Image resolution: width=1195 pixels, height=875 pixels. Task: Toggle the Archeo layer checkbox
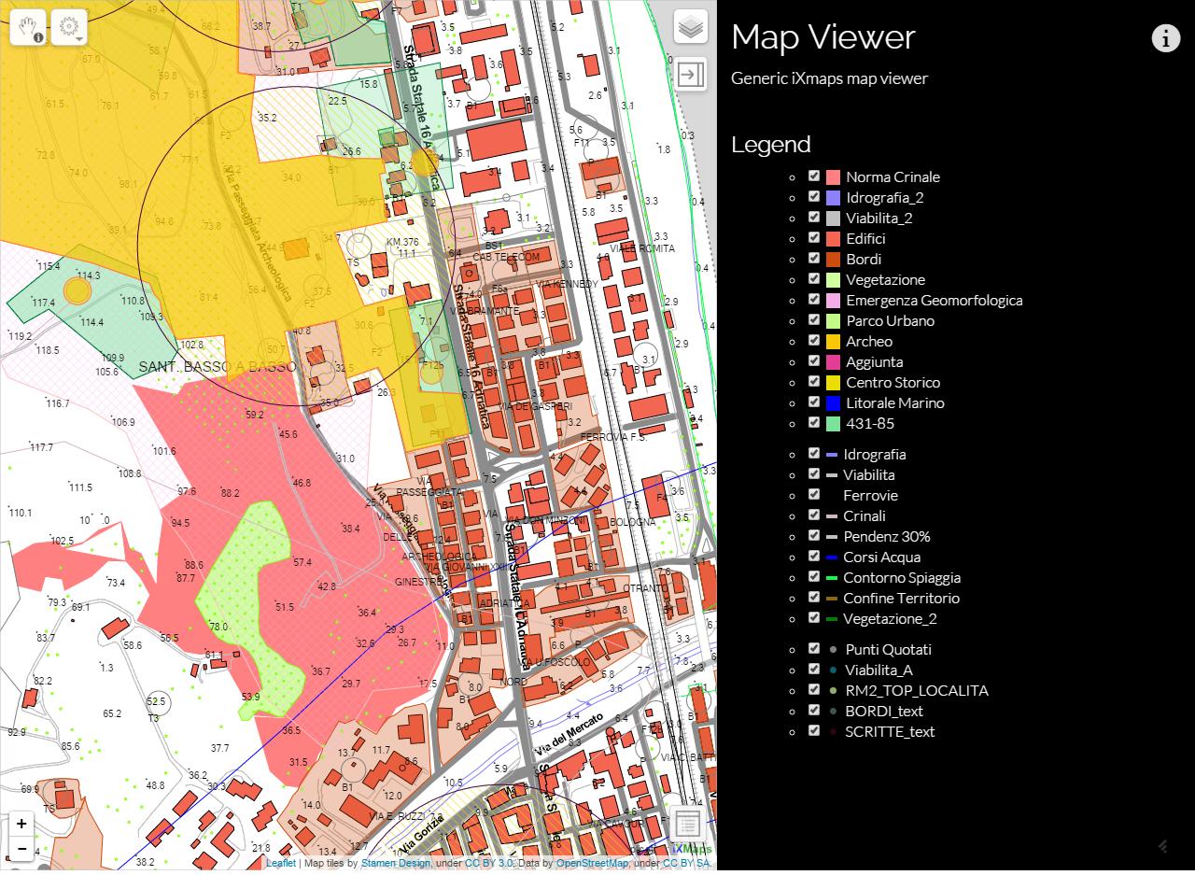[x=814, y=341]
